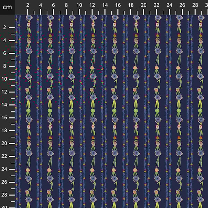Click the "4" mark on horizontal ruler
This screenshot has width=208, height=208.
(41, 5)
